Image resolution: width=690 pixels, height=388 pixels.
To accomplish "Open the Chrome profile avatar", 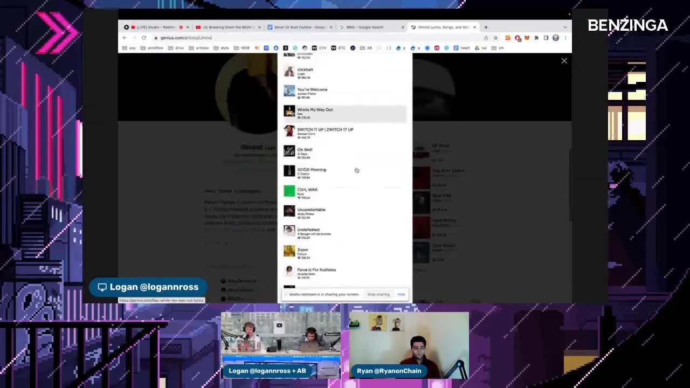I will [556, 38].
